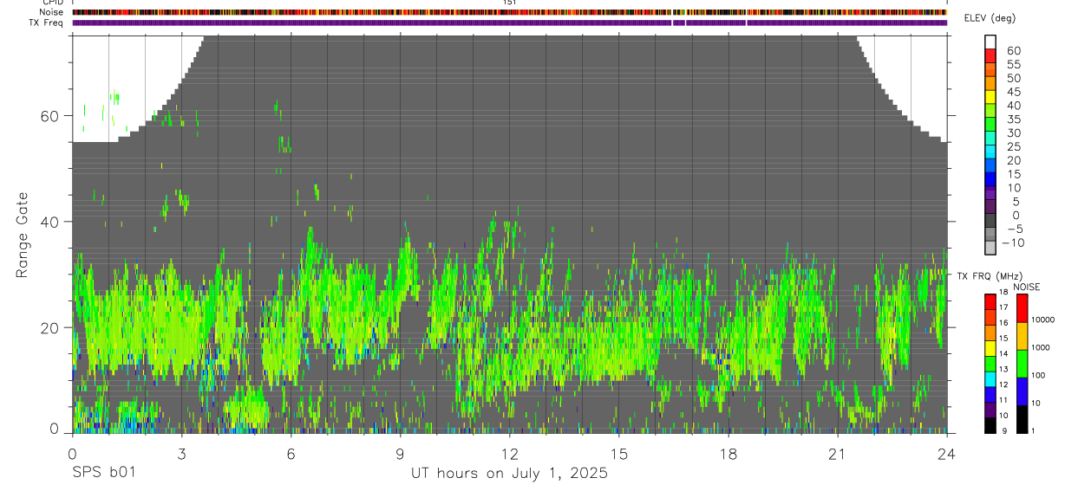
Task: Click the 45 label on elevation scale
Action: [x=1013, y=92]
